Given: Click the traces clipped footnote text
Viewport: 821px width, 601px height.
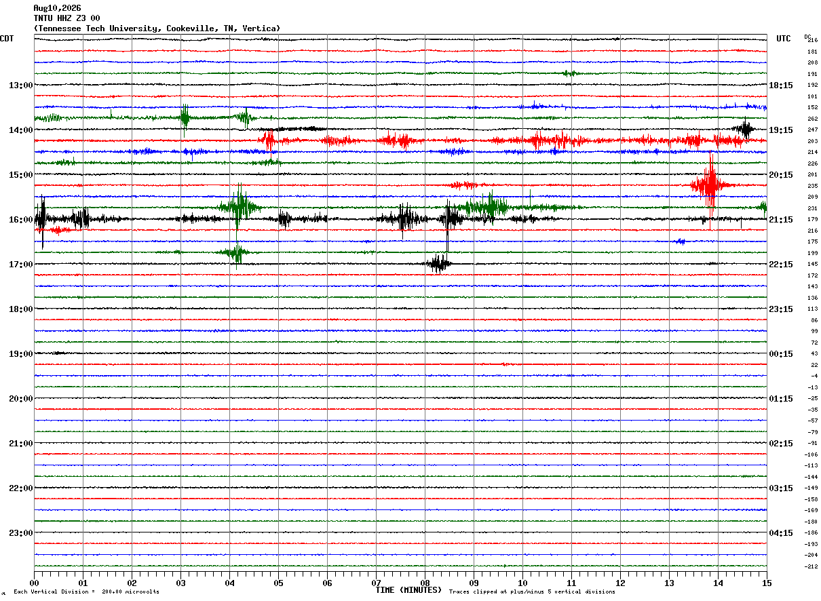Looking at the screenshot, I should click(532, 592).
